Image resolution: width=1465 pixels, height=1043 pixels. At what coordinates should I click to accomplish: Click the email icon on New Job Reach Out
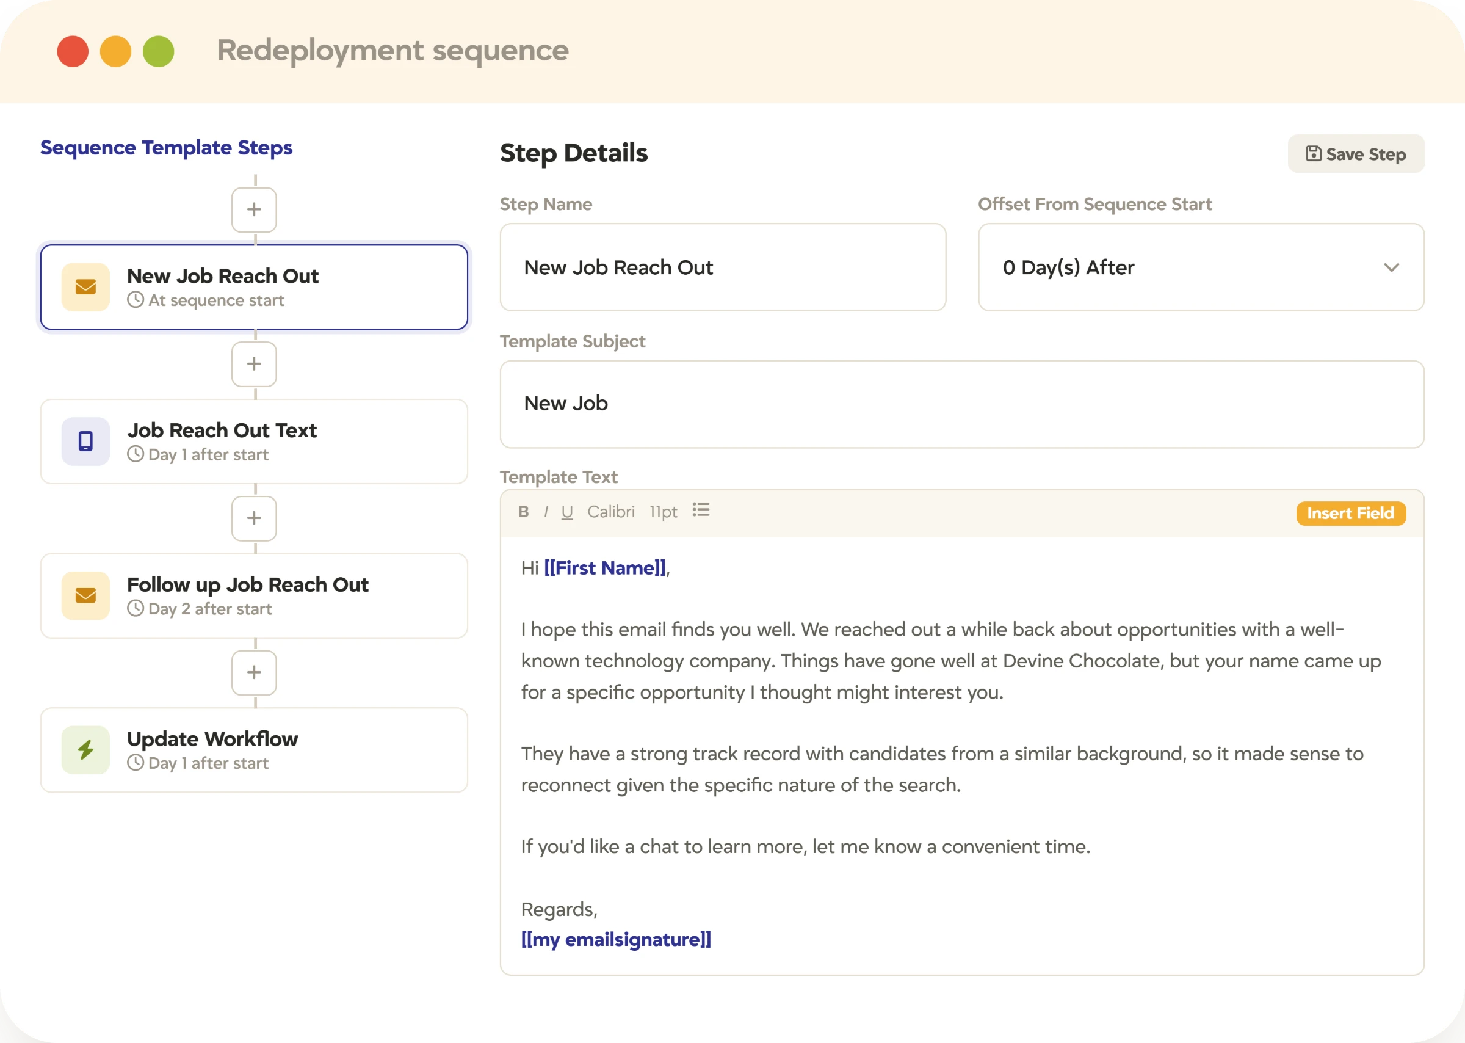coord(85,287)
